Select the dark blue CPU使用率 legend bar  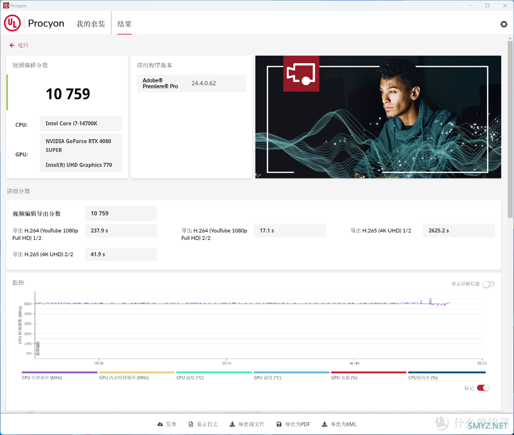pyautogui.click(x=447, y=372)
